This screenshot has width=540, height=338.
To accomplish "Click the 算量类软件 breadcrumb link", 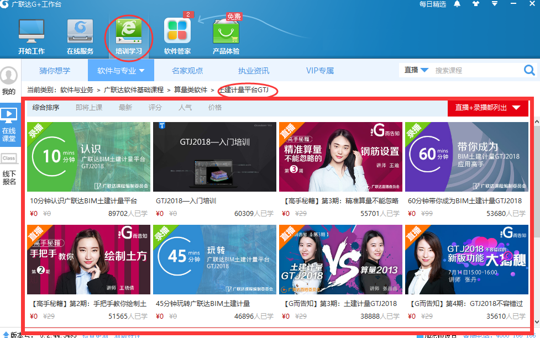I will coord(191,90).
